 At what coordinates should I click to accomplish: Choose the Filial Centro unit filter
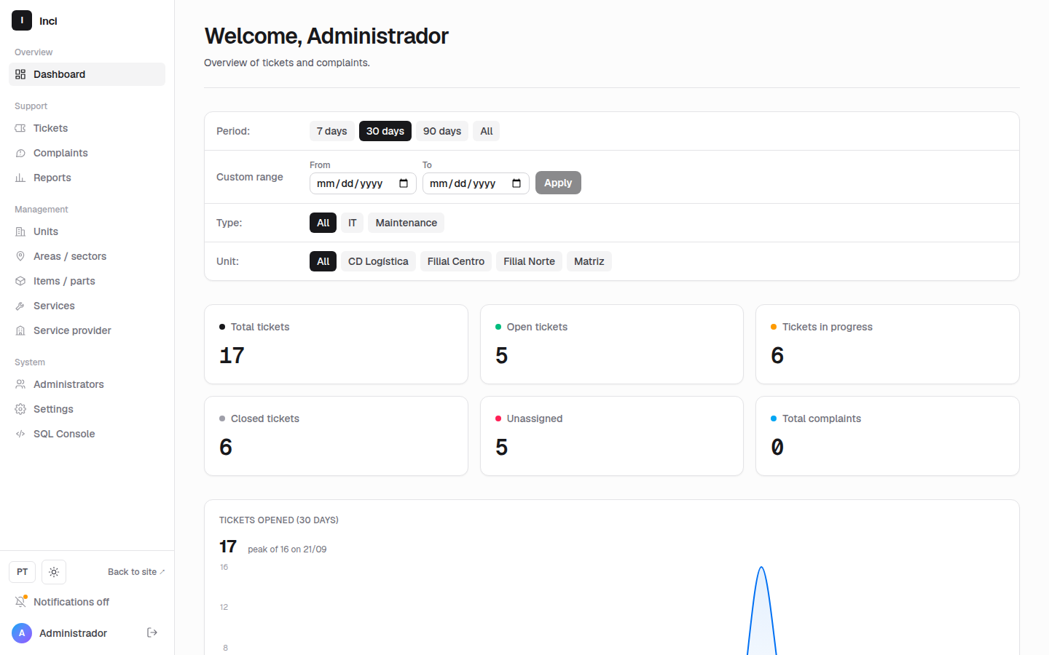tap(456, 261)
